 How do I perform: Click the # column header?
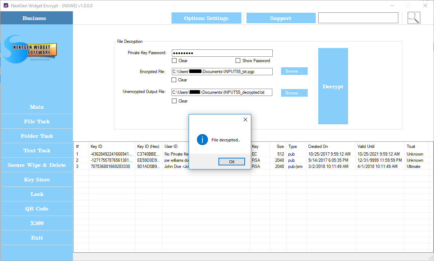81,146
